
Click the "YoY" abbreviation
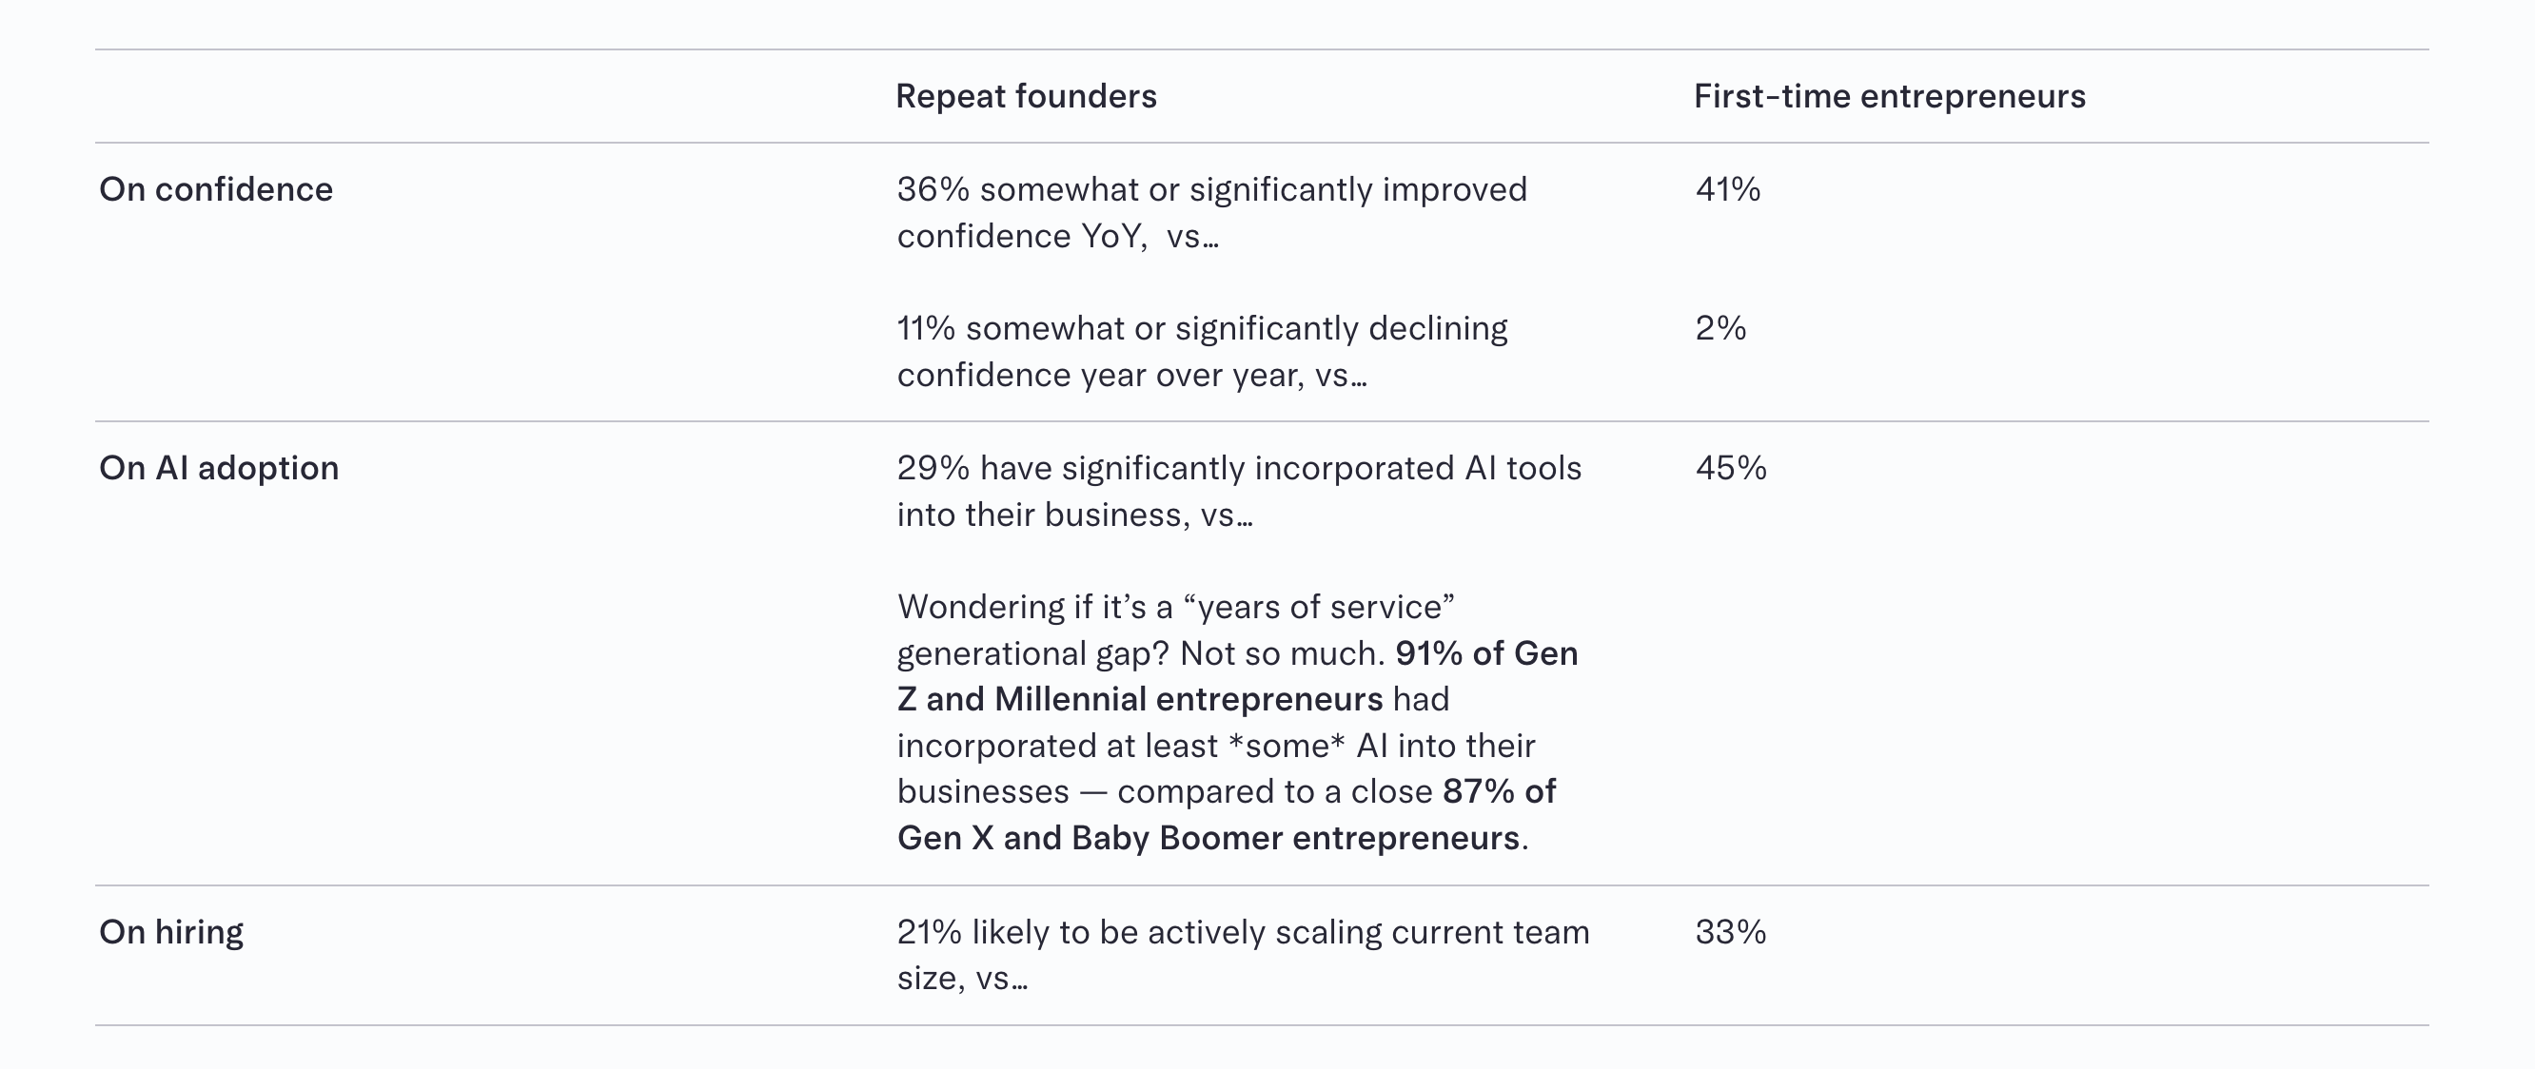point(1113,236)
